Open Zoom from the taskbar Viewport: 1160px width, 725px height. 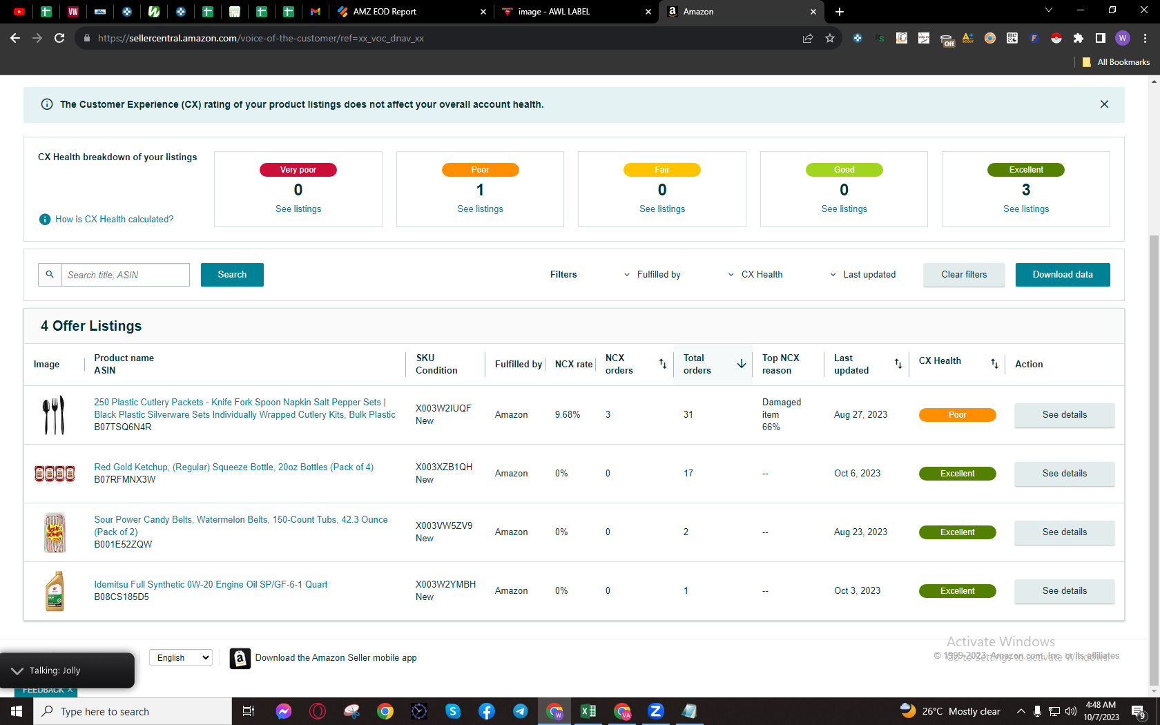tap(656, 711)
